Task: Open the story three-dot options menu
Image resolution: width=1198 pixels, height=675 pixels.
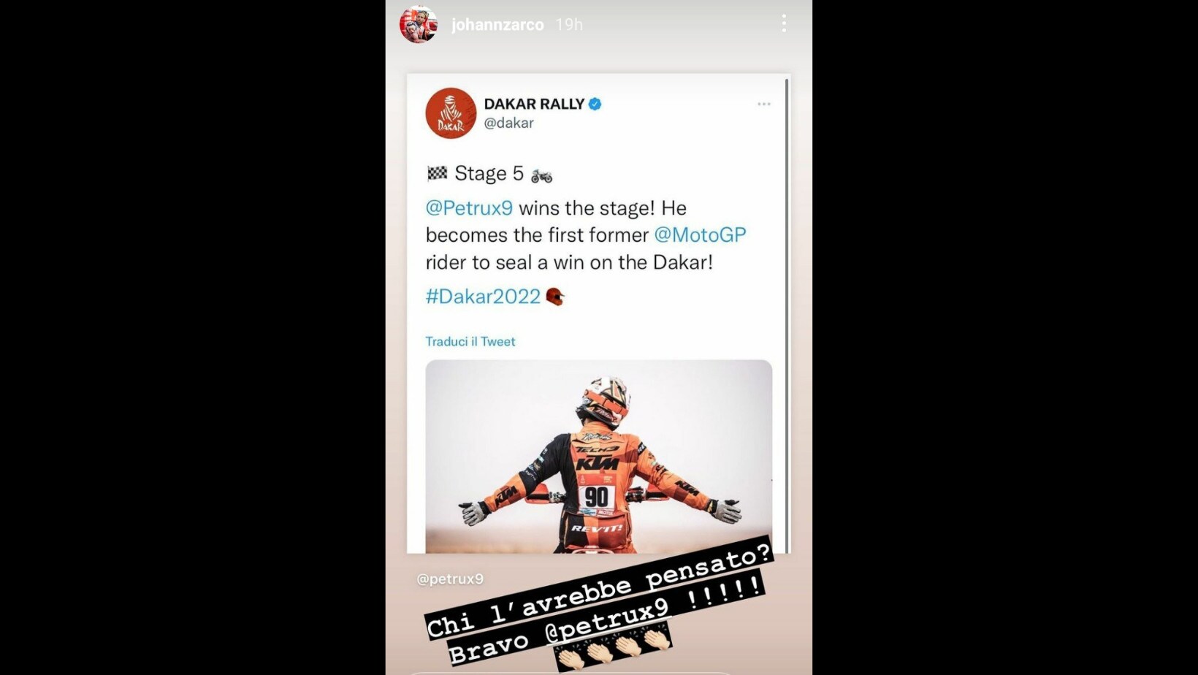Action: [x=784, y=23]
